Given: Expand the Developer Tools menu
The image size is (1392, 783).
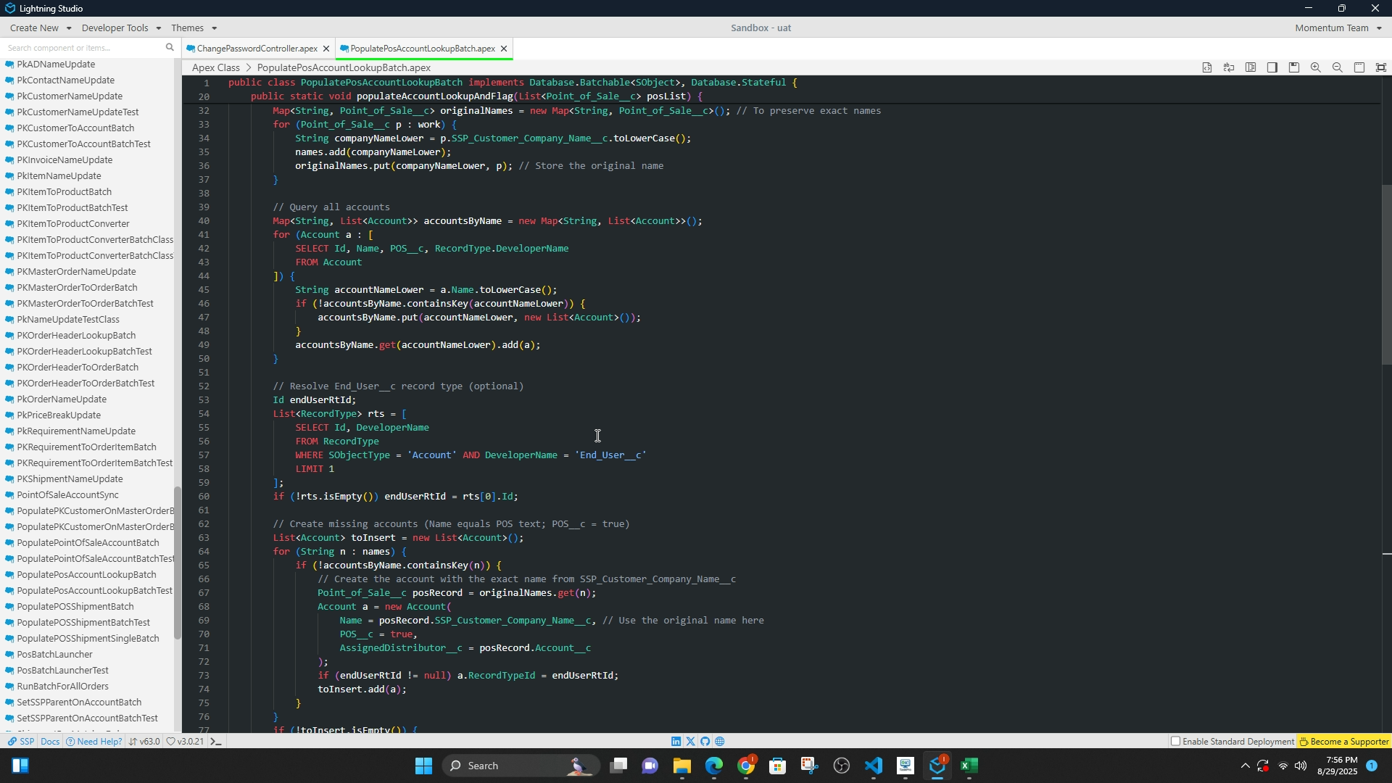Looking at the screenshot, I should [x=121, y=28].
